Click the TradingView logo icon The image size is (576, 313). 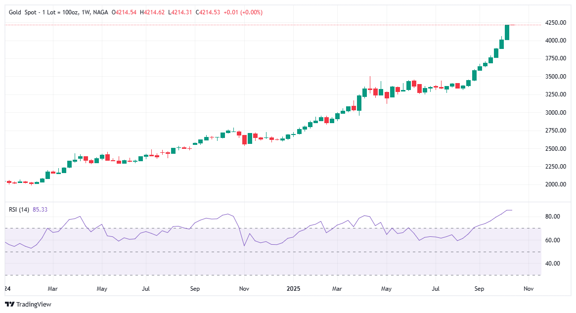point(10,304)
